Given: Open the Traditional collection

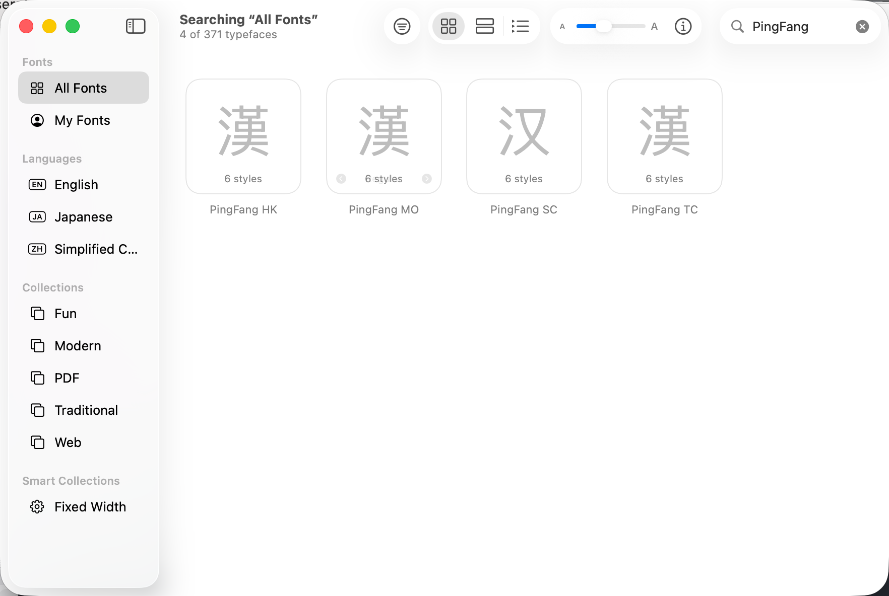Looking at the screenshot, I should 84,410.
